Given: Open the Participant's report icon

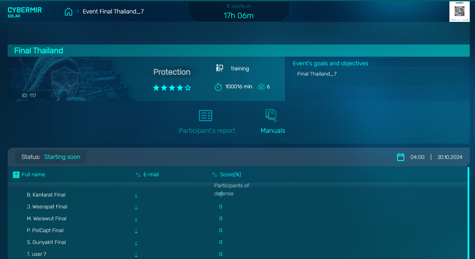Looking at the screenshot, I should [x=206, y=116].
